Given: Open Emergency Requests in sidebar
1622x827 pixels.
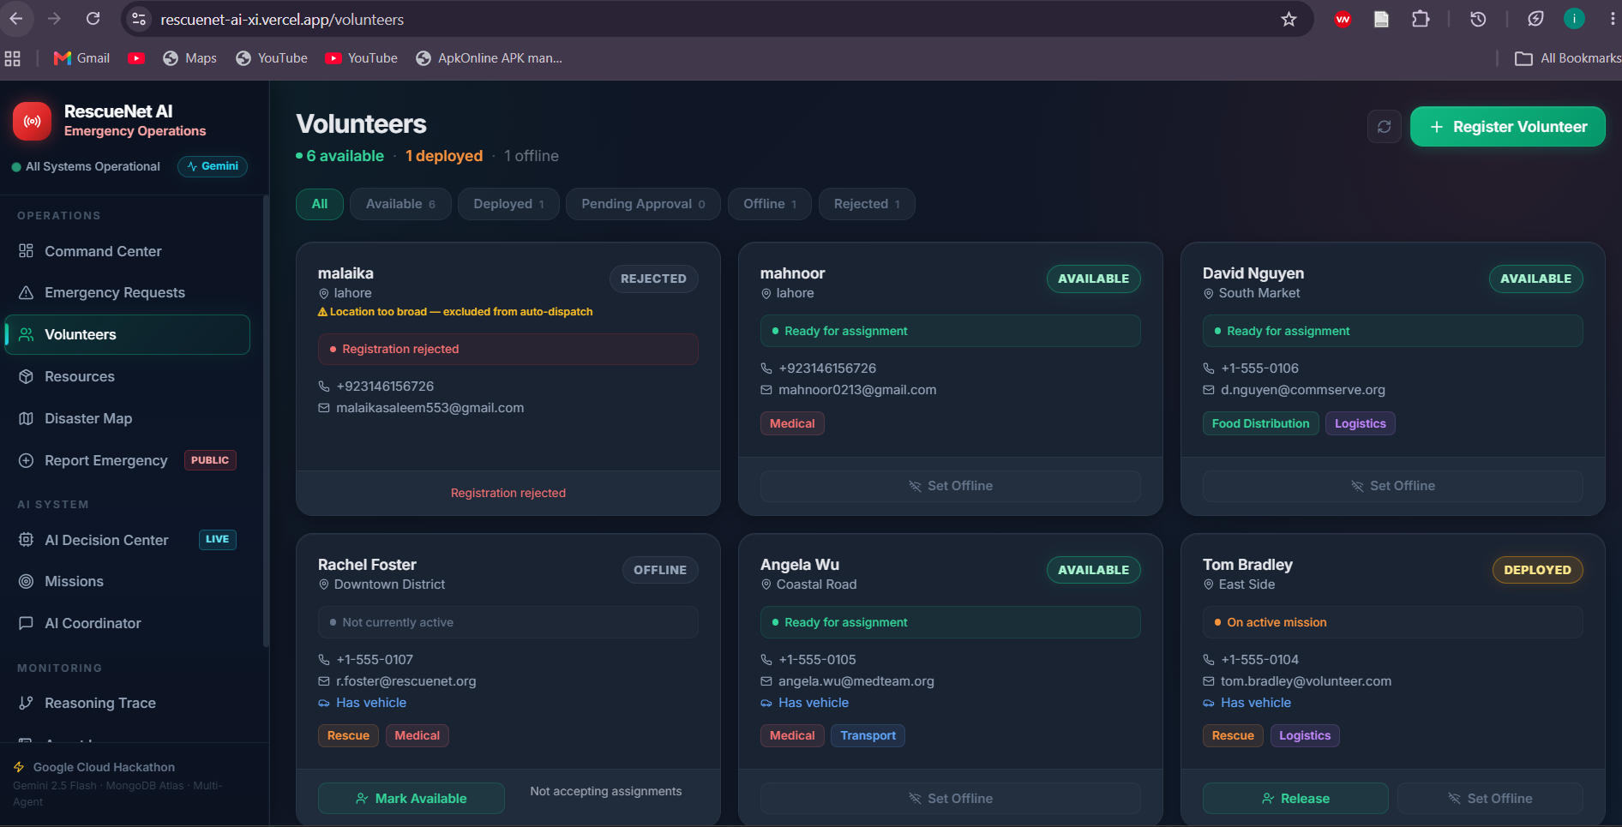Looking at the screenshot, I should coord(128,292).
